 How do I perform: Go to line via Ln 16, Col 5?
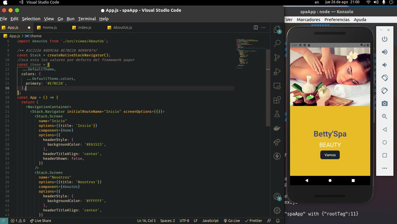[x=146, y=220]
